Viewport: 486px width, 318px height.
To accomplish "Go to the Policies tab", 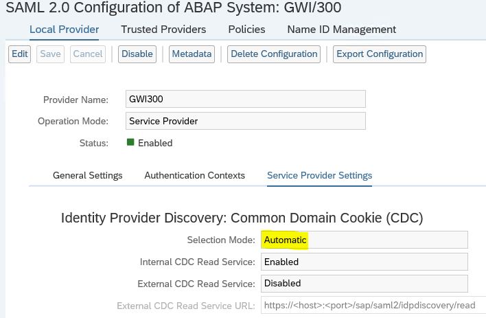I will pyautogui.click(x=246, y=30).
